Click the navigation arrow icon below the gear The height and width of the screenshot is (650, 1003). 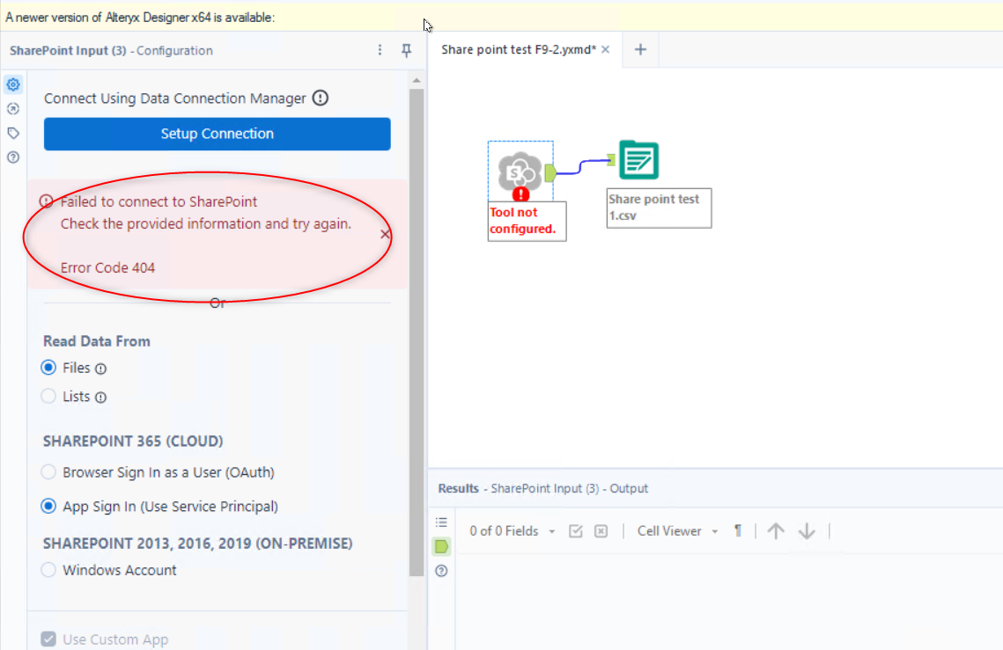[12, 109]
